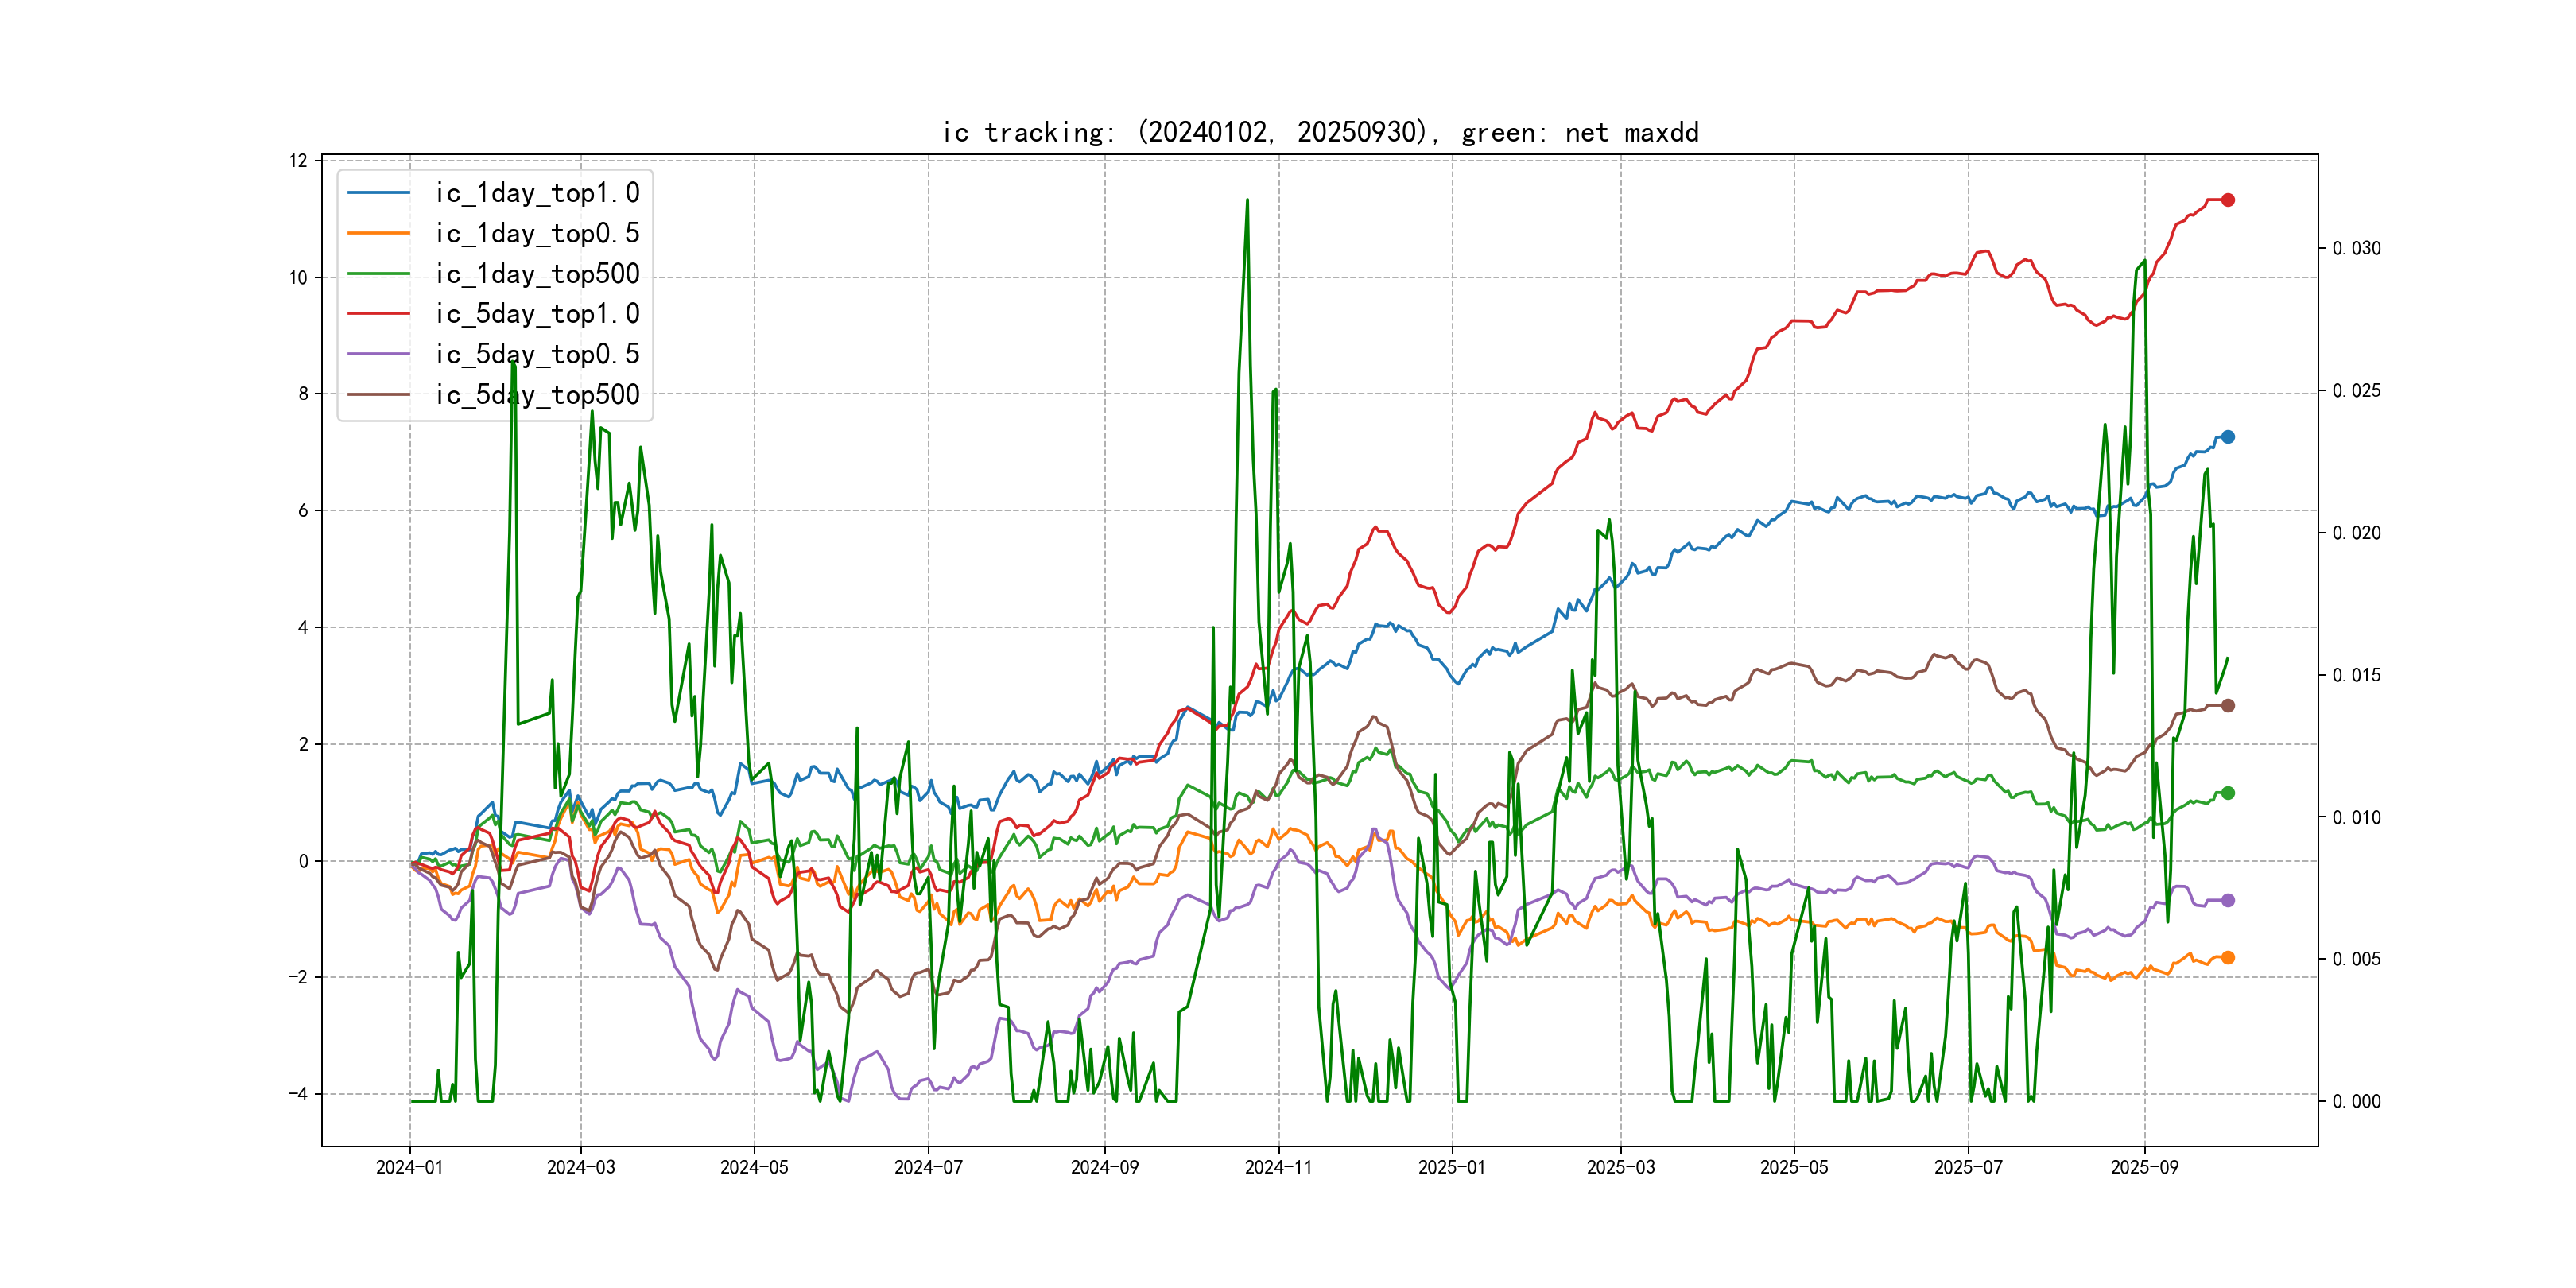The width and height of the screenshot is (2576, 1288).
Task: Select legend entry ic_5day_top500
Action: coord(537,394)
